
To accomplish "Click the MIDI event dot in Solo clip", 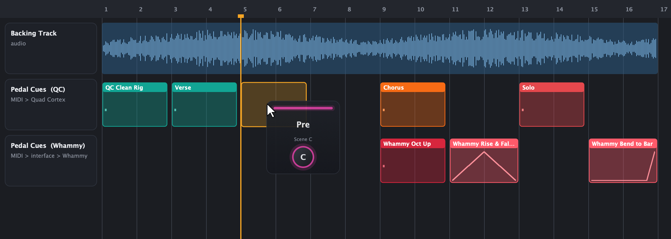I will tap(523, 110).
